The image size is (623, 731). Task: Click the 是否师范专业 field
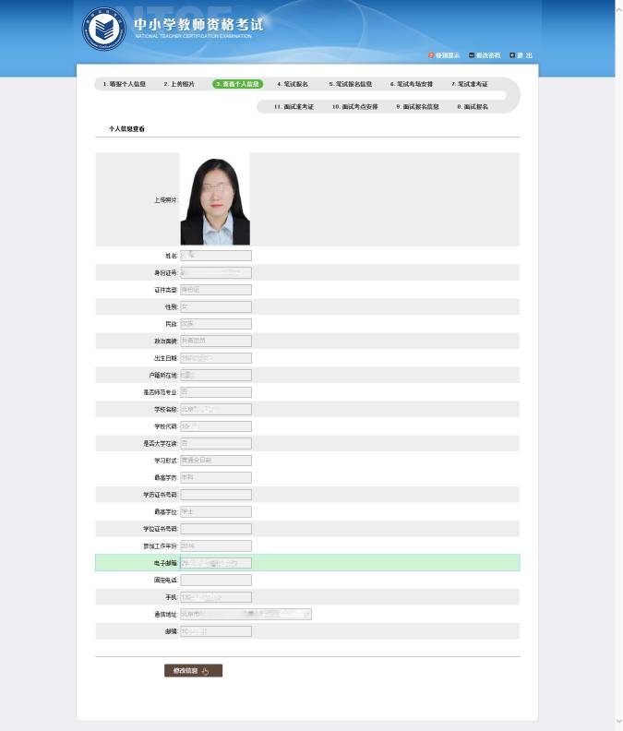(x=216, y=392)
